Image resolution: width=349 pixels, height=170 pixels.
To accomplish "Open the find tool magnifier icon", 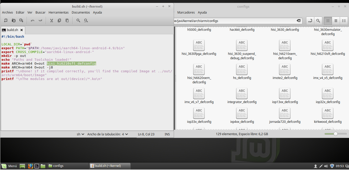I will pos(78,21).
